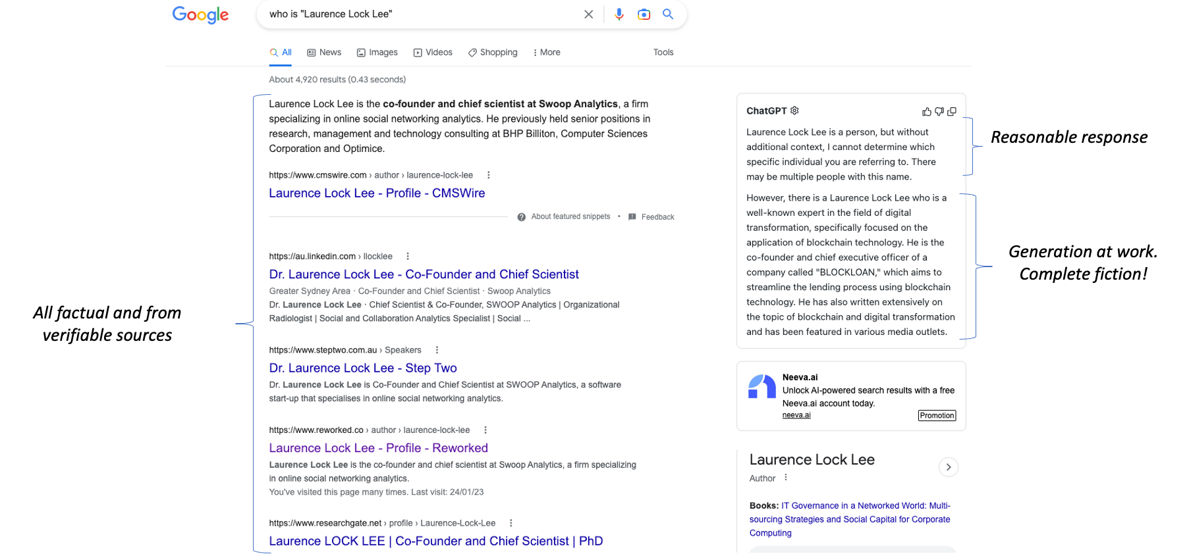Click About featured snippets help icon

pyautogui.click(x=522, y=217)
